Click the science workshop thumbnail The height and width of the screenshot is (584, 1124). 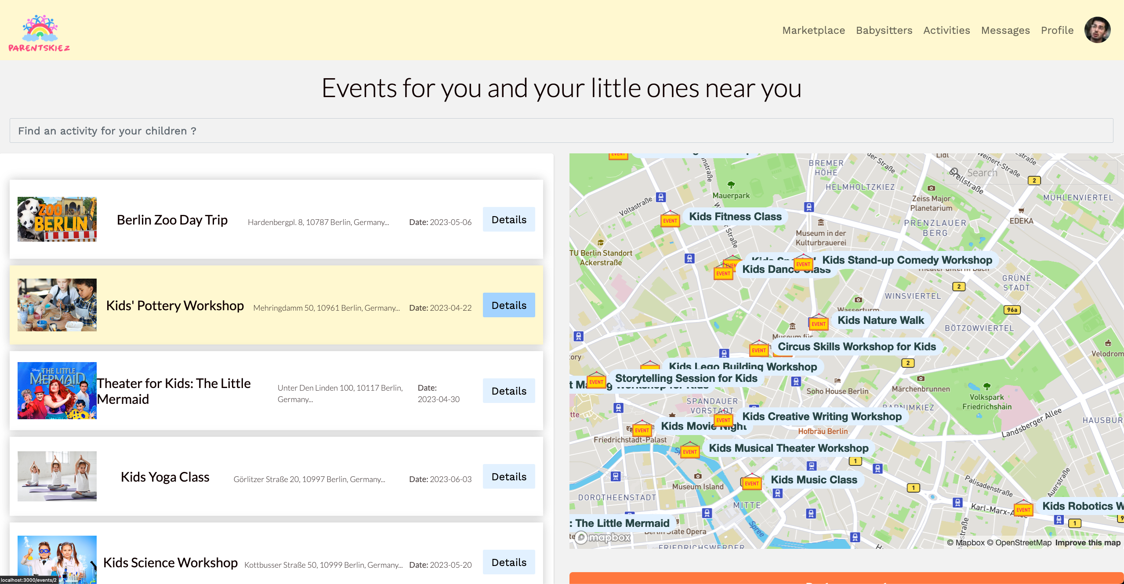[x=57, y=560]
